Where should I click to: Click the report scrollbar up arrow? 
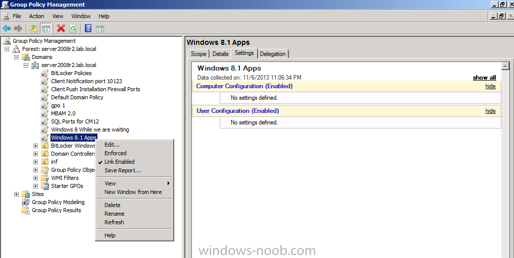pos(505,66)
